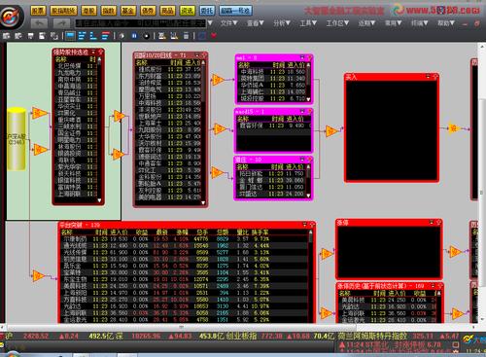Select the highlighted blue layout view icon
The width and height of the screenshot is (486, 357).
(x=70, y=36)
